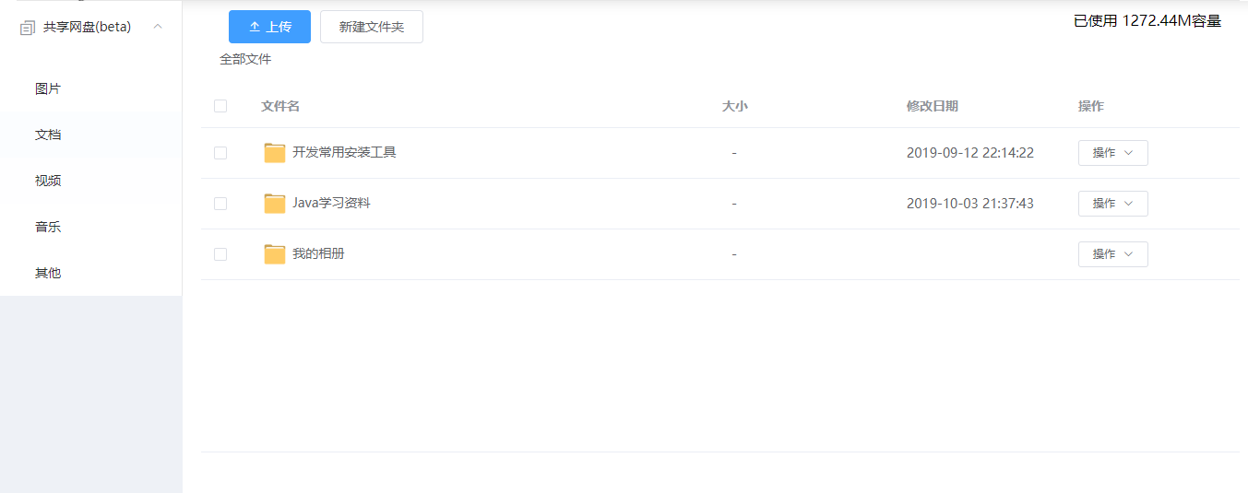Open 操作 dropdown for 开发常用安装工具
Screen dimensions: 1248x493
1113,153
